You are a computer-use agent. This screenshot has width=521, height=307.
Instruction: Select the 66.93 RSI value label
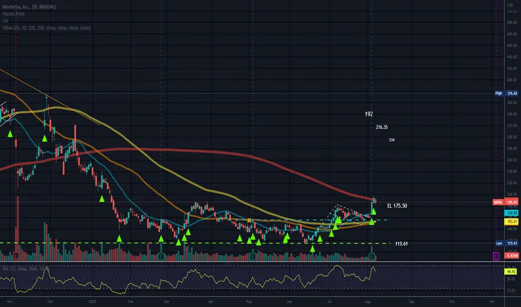point(511,271)
